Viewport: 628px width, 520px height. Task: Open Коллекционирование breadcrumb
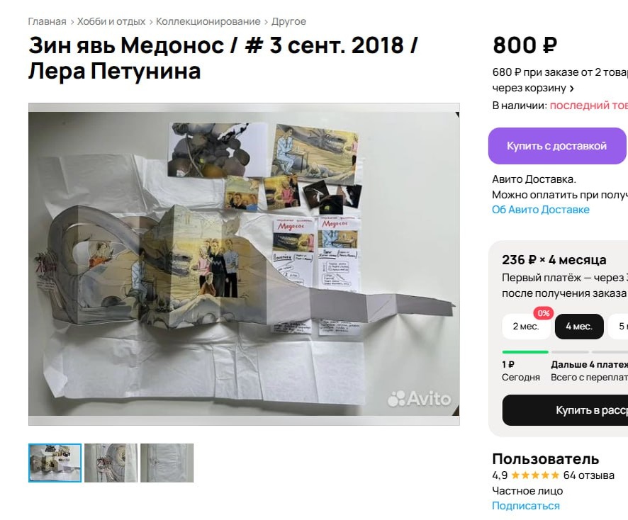click(208, 22)
